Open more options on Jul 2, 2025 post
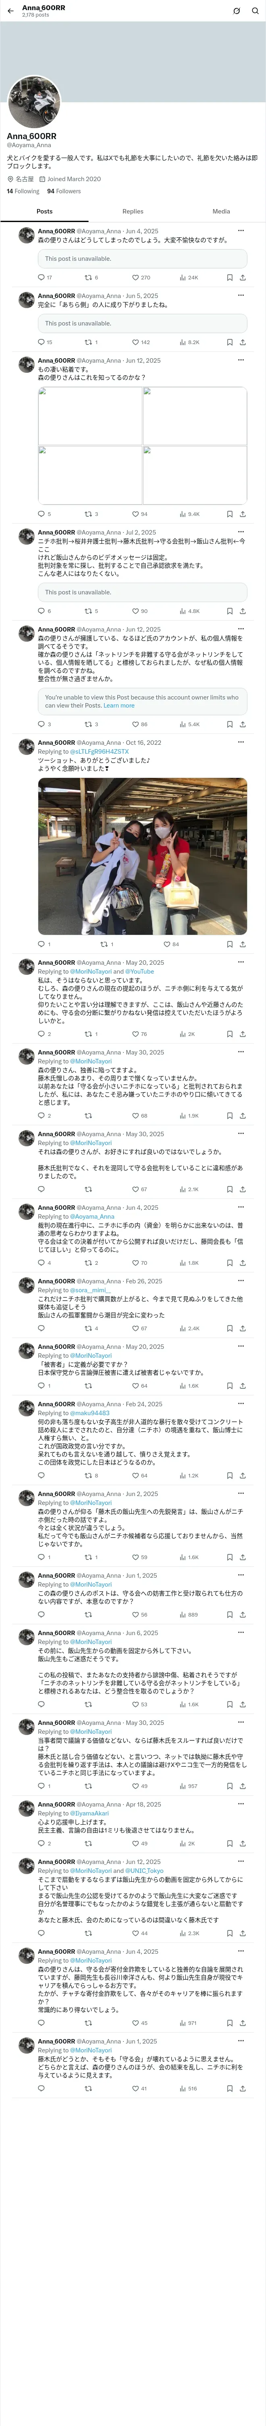Screen dimensions: 266x2426 click(x=241, y=532)
